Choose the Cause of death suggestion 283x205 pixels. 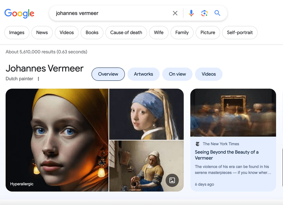tap(126, 32)
